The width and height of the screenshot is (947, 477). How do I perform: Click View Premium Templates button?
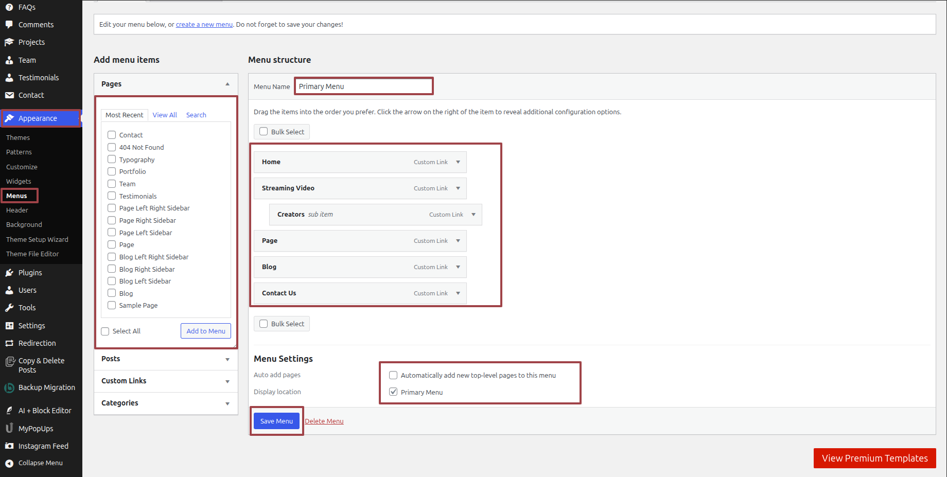(x=875, y=458)
